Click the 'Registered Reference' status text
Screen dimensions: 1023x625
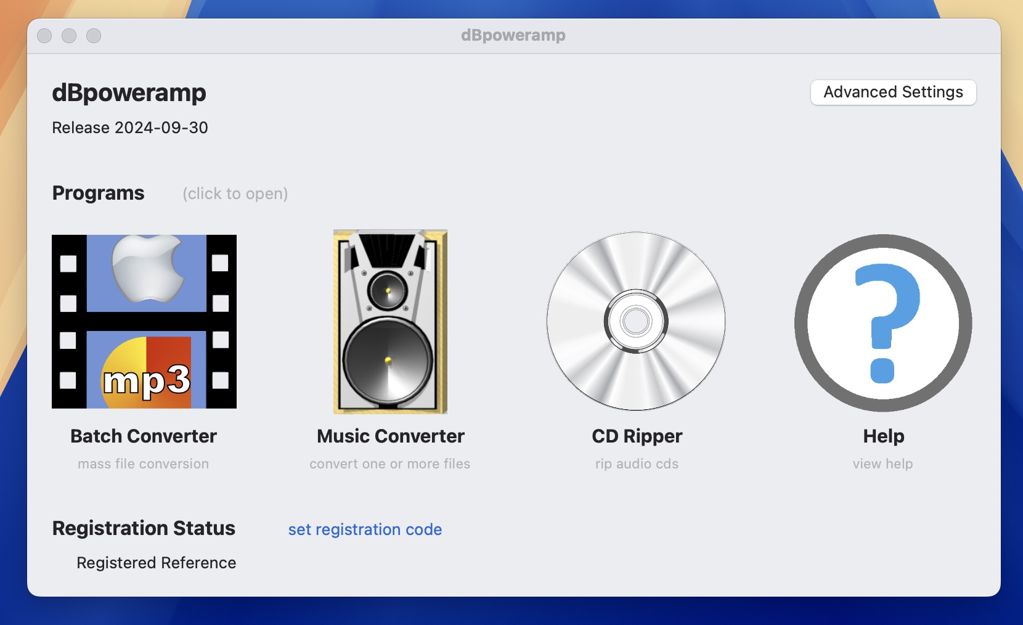pos(156,563)
